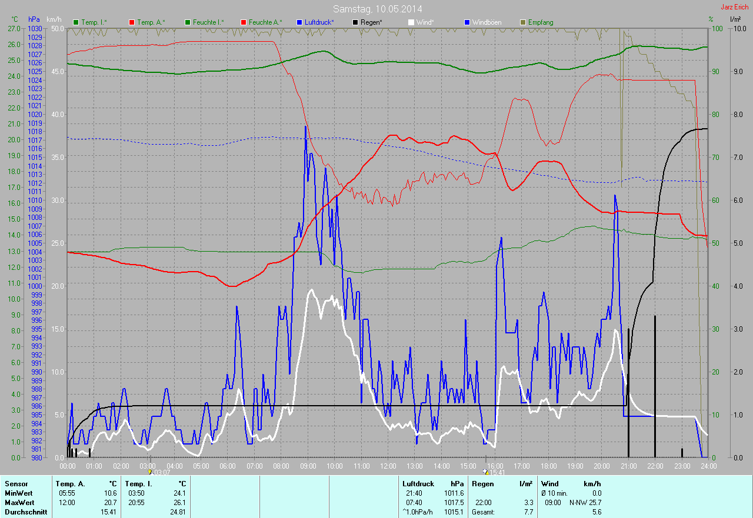Image resolution: width=753 pixels, height=518 pixels.
Task: Click the average inside temperature 24.81
Action: point(177,512)
